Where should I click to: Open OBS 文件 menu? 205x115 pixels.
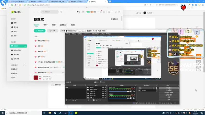68,34
